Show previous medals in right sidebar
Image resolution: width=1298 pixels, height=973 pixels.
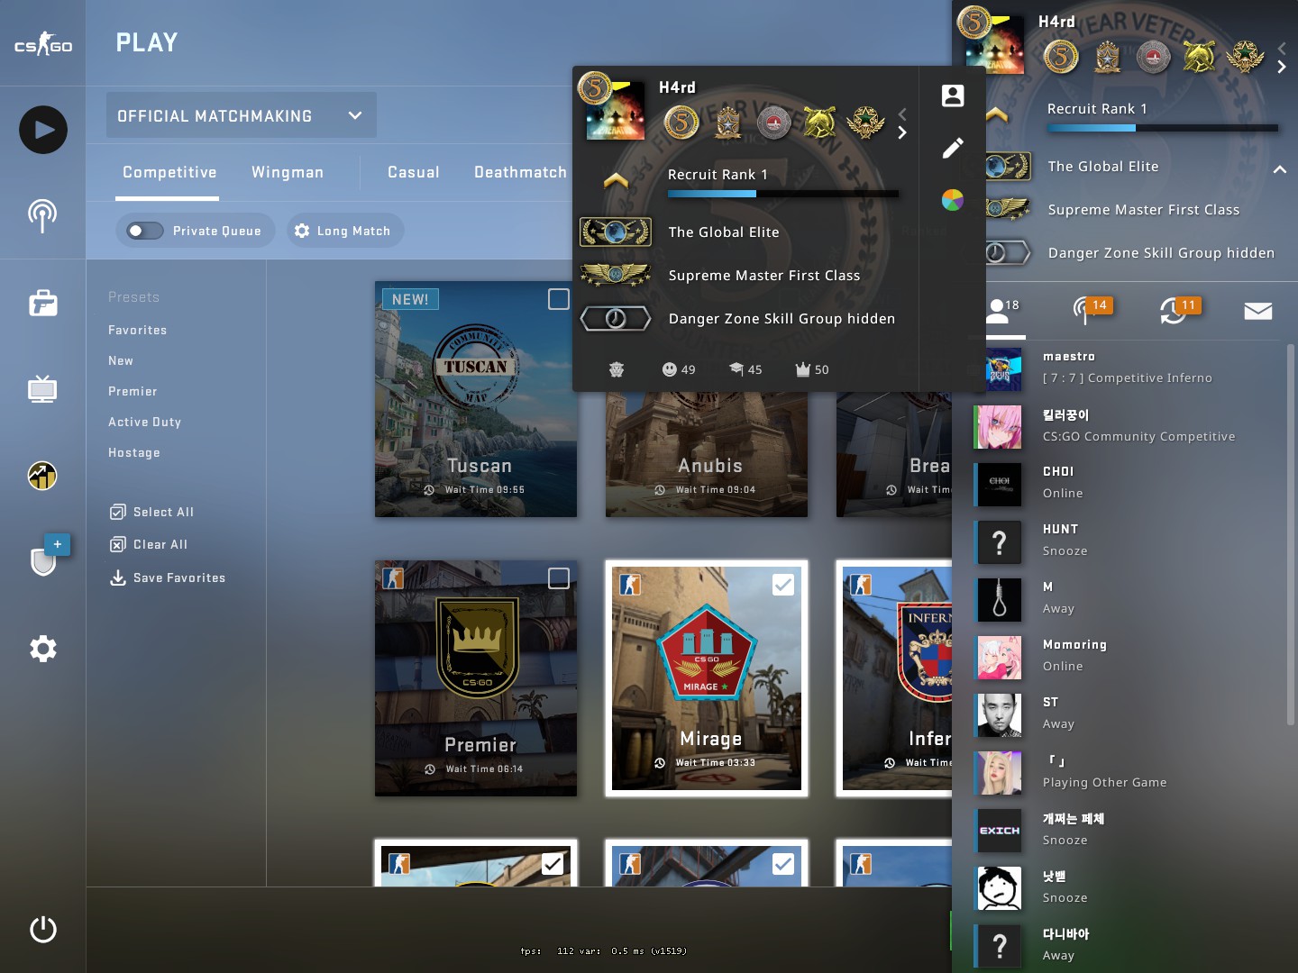pos(1282,48)
